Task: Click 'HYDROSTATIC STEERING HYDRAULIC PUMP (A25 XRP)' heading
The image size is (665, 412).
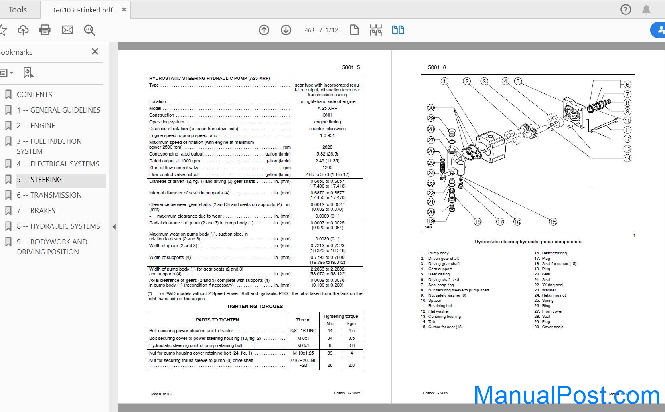Action: pos(209,78)
